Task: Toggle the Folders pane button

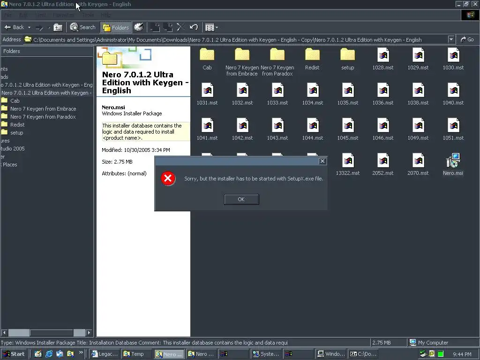Action: coord(116,28)
